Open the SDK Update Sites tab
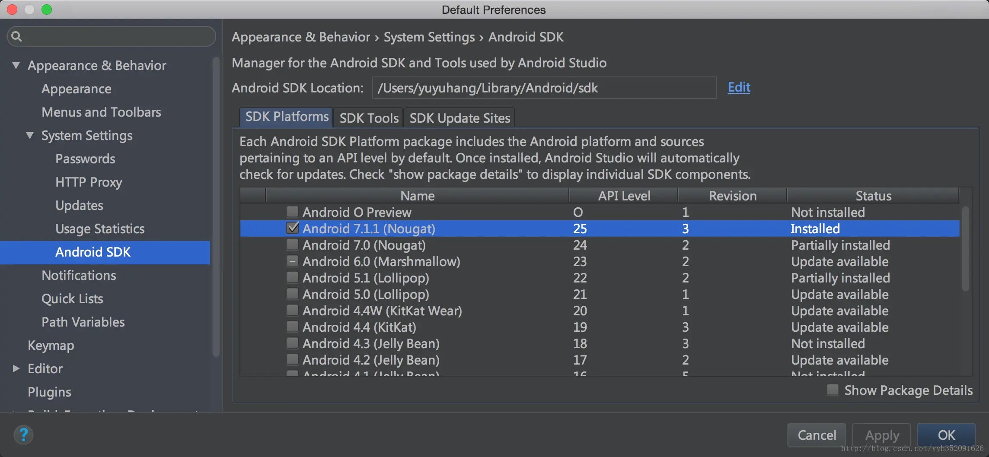Image resolution: width=989 pixels, height=457 pixels. [459, 118]
